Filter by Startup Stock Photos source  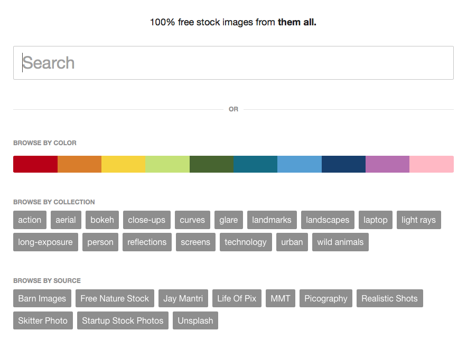[123, 320]
